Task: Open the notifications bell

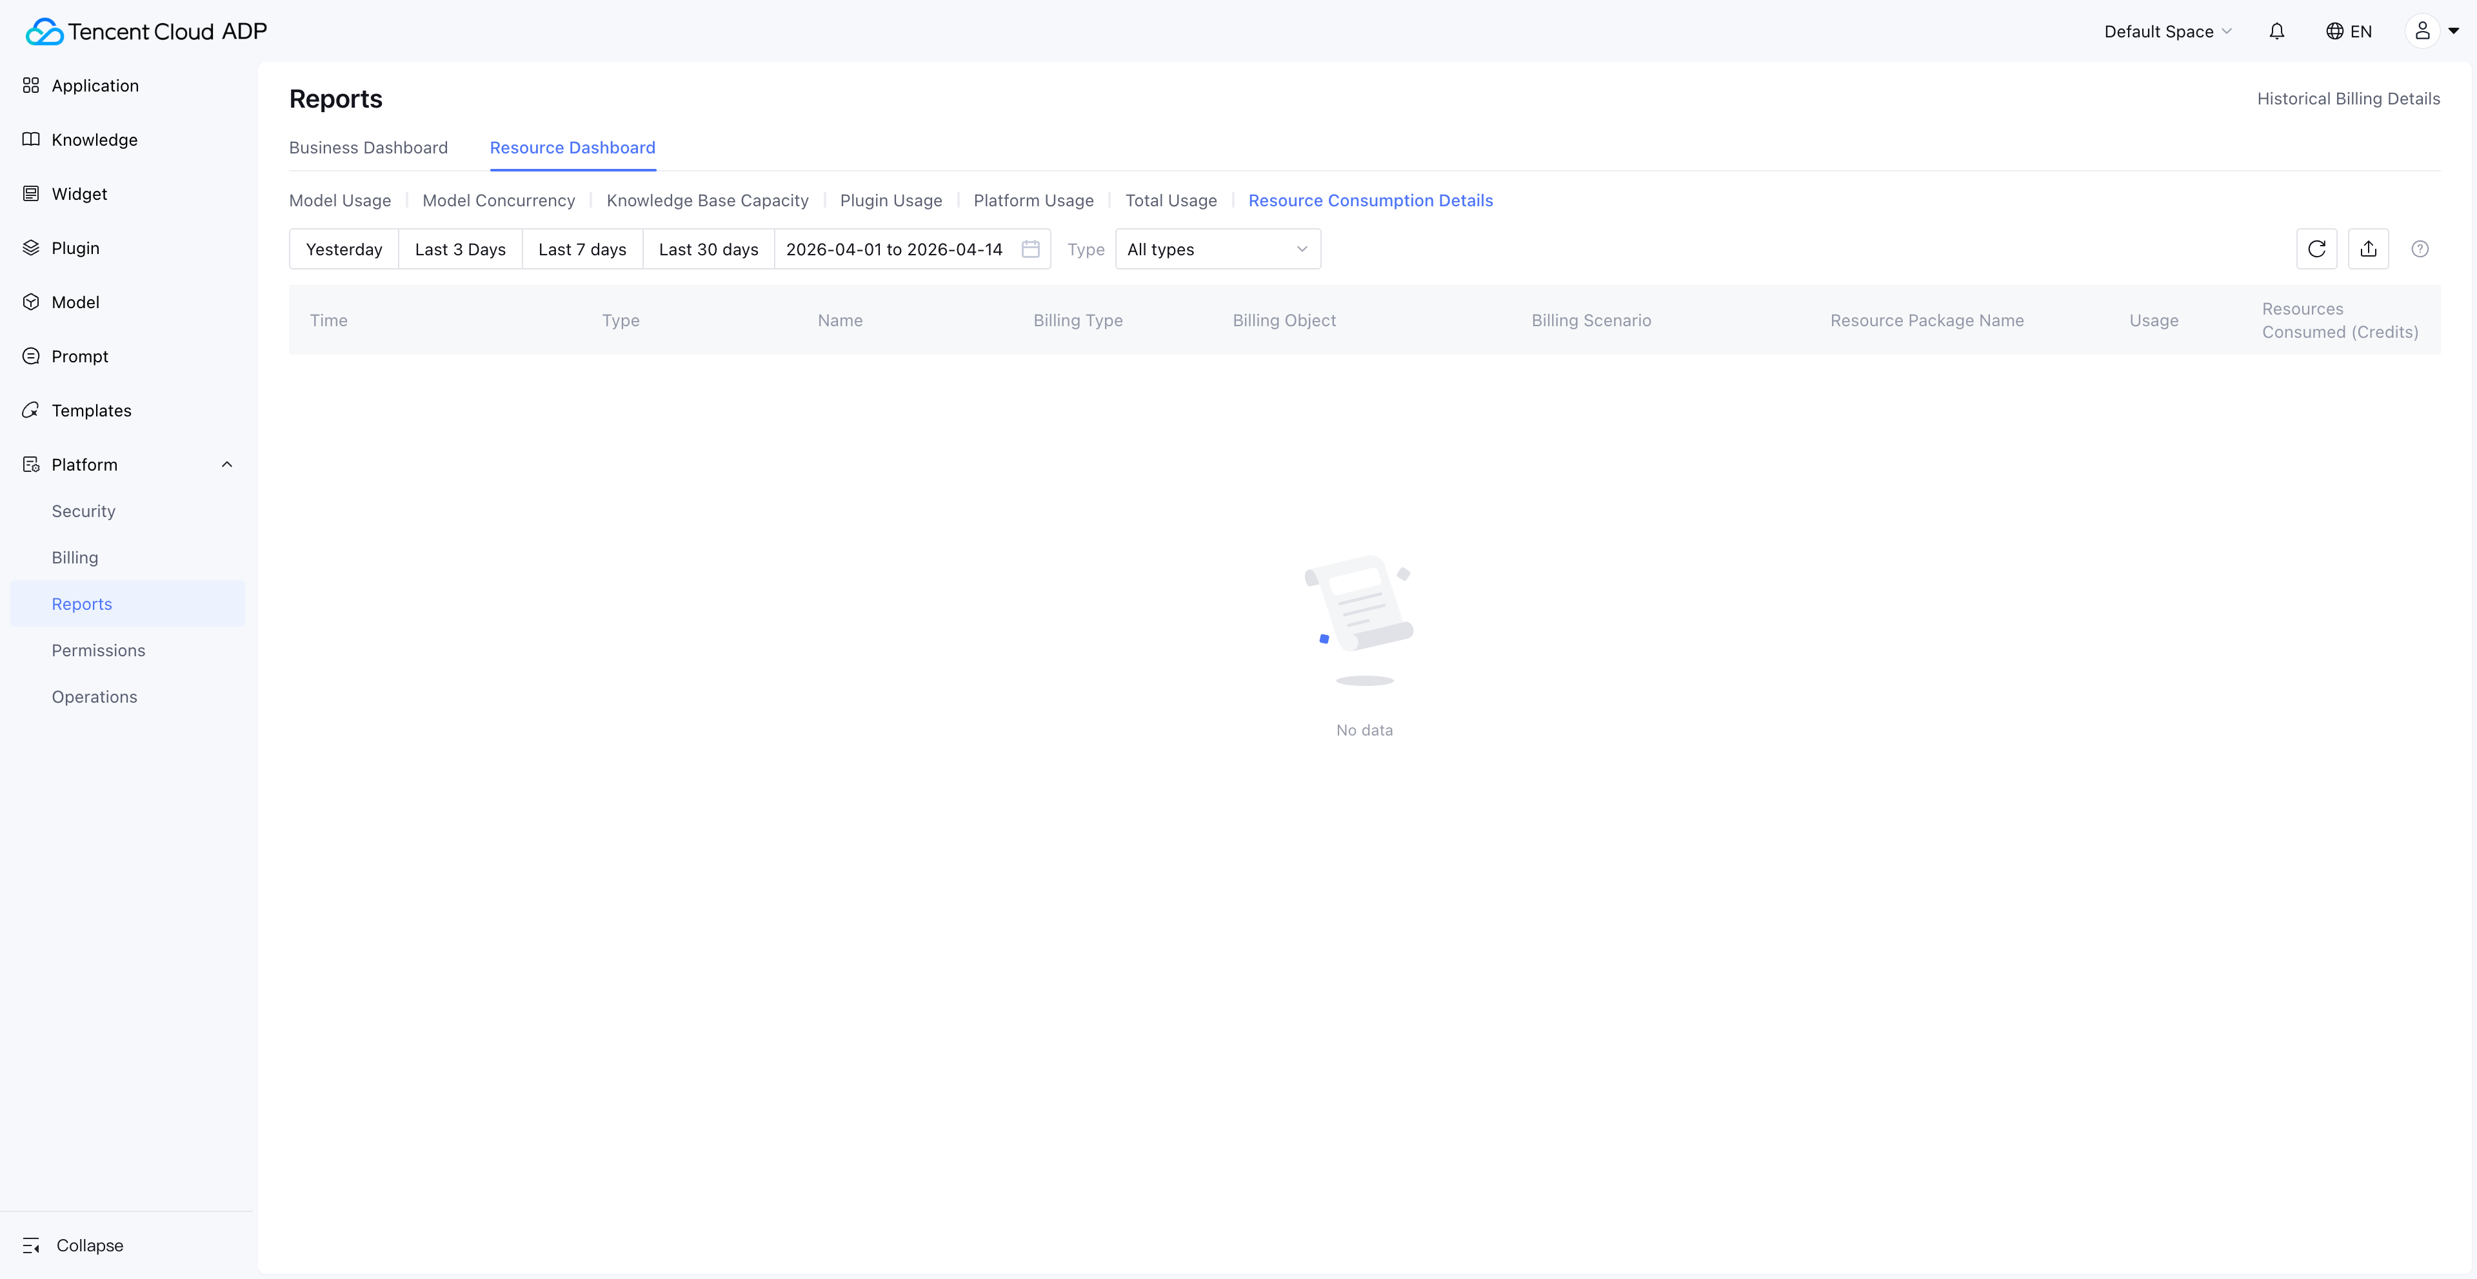Action: [x=2276, y=32]
